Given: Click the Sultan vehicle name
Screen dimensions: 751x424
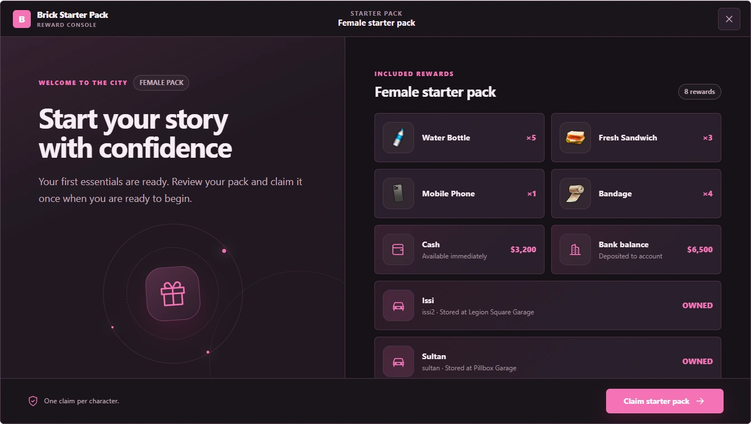Looking at the screenshot, I should (434, 356).
